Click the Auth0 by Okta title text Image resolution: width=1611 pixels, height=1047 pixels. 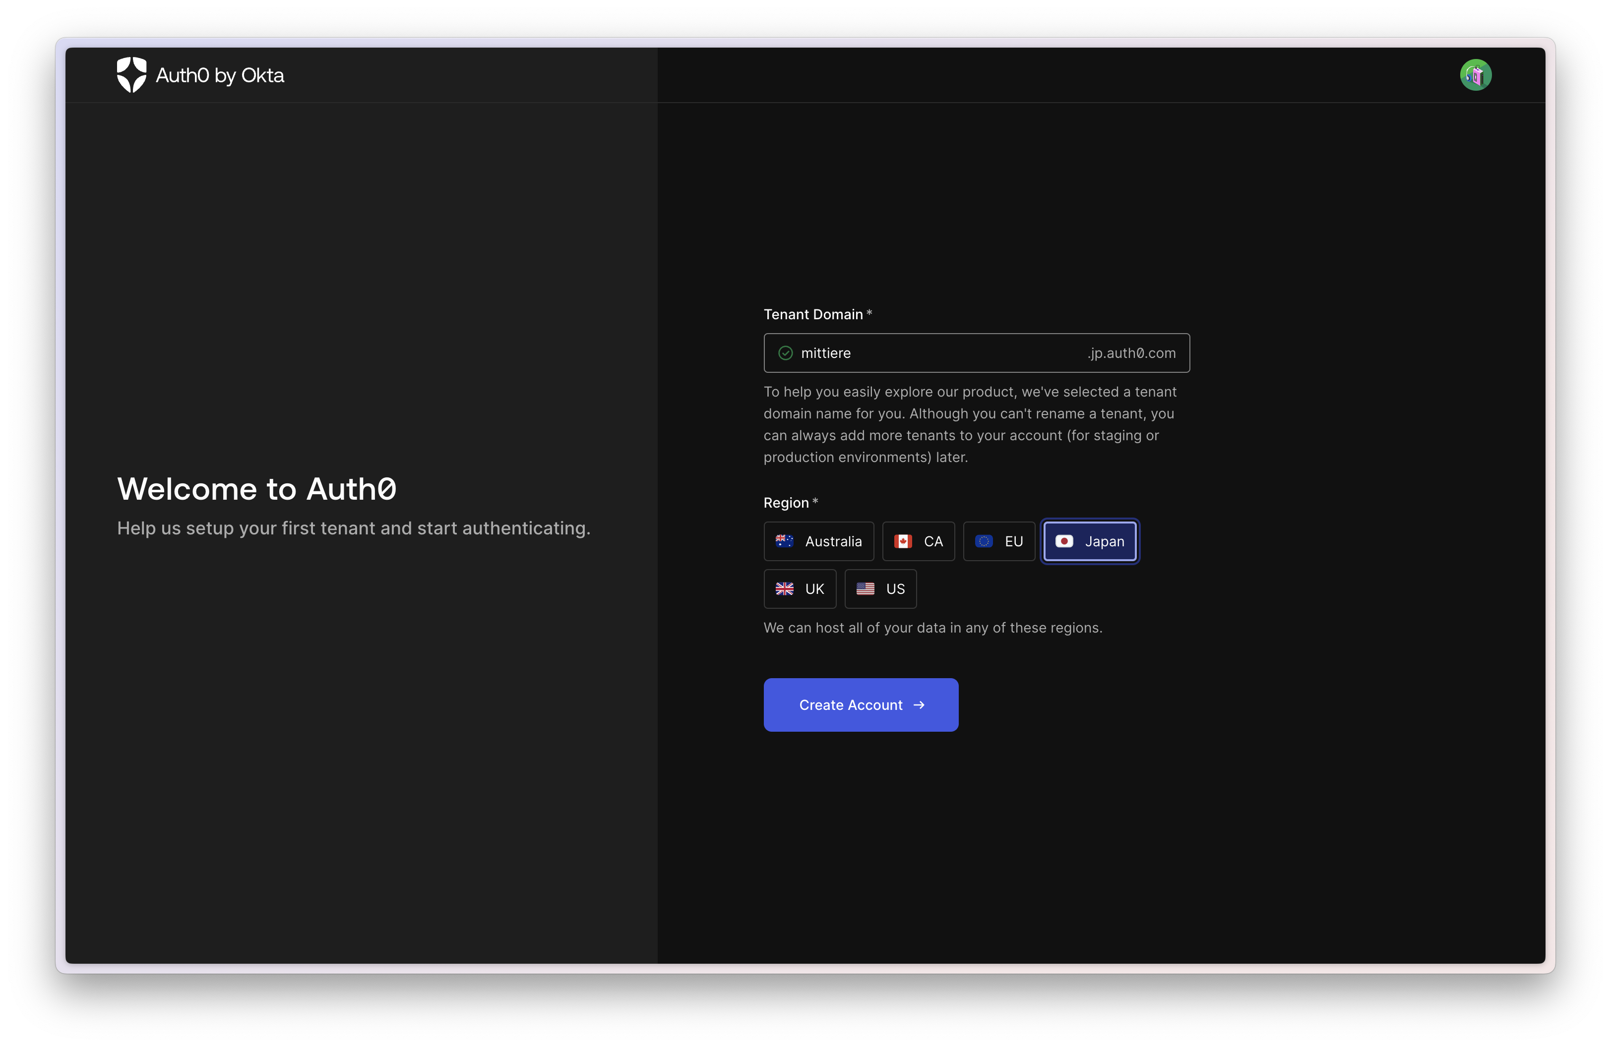pos(220,75)
